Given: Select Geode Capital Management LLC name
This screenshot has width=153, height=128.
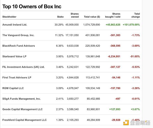Looking at the screenshot, I should (x=22, y=109).
